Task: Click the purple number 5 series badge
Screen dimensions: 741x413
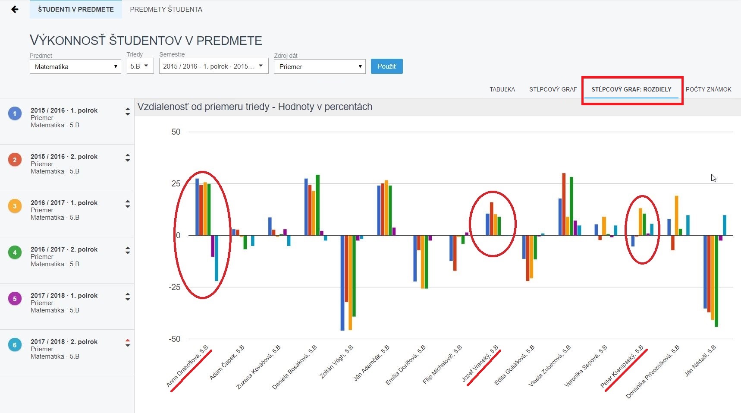Action: [x=15, y=299]
